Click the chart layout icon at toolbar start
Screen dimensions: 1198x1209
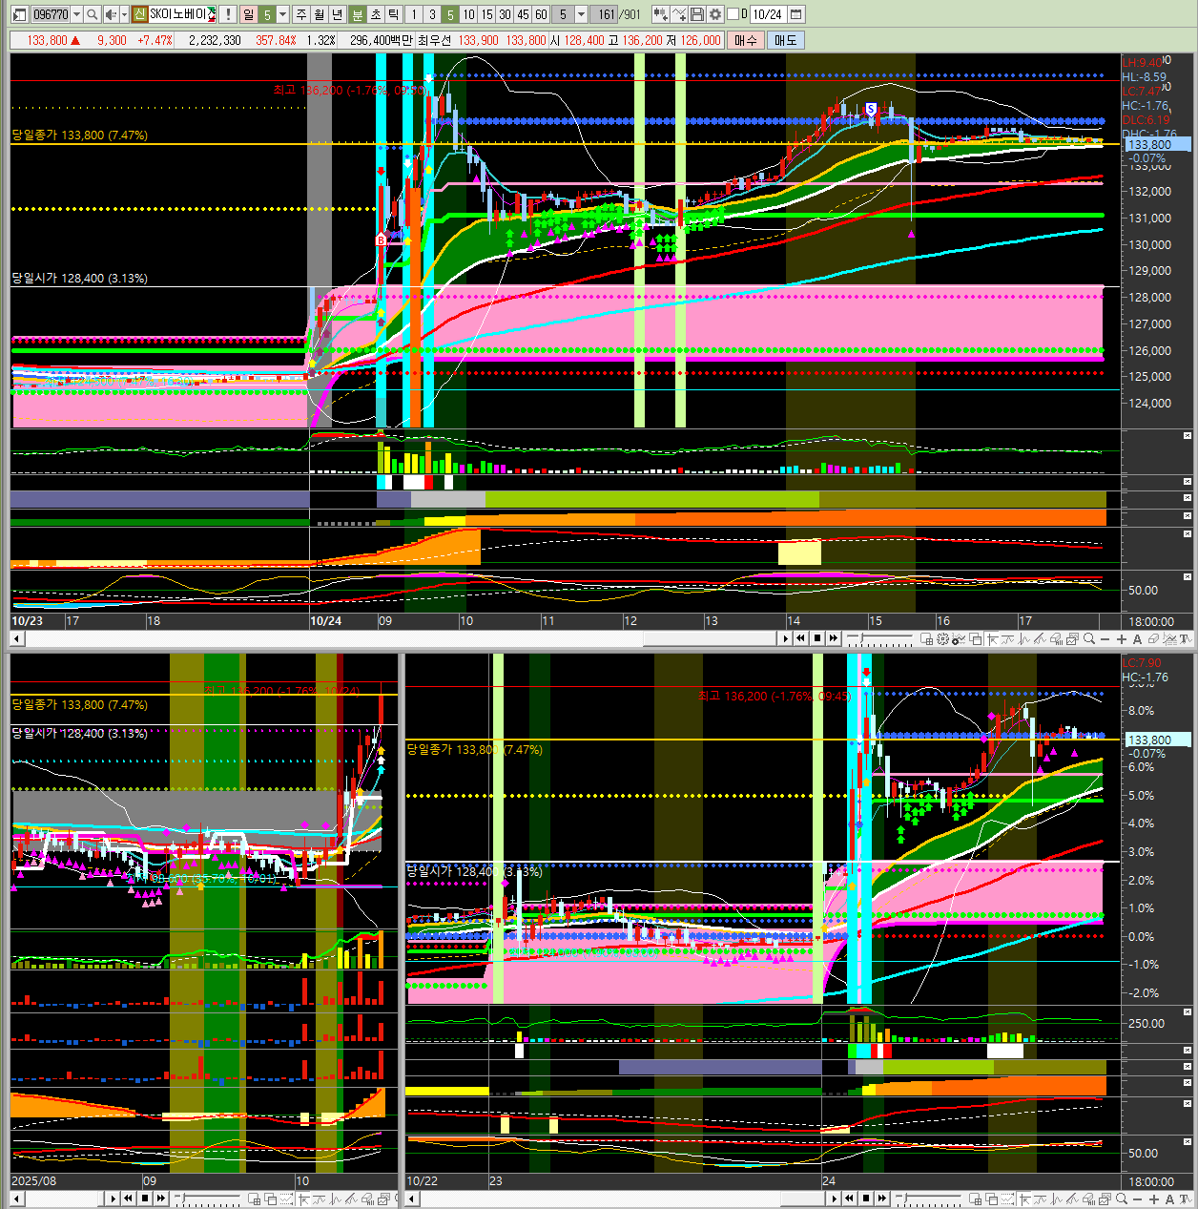pyautogui.click(x=19, y=14)
